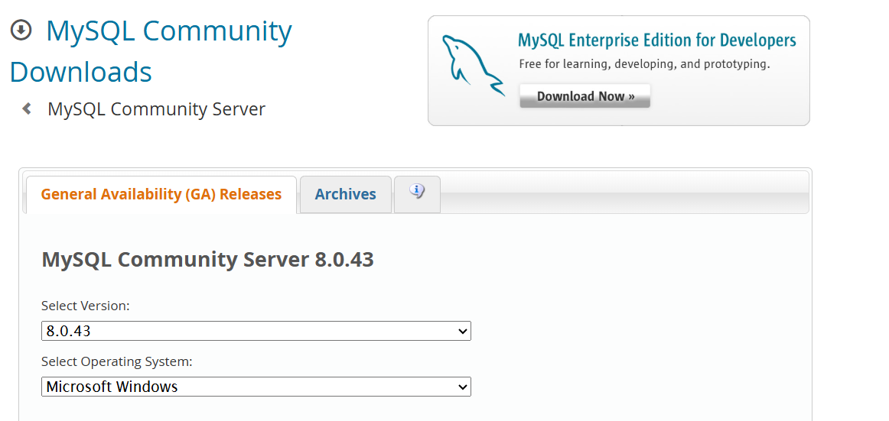The image size is (889, 421).
Task: Click the download arrow circle icon
Action: pyautogui.click(x=21, y=31)
